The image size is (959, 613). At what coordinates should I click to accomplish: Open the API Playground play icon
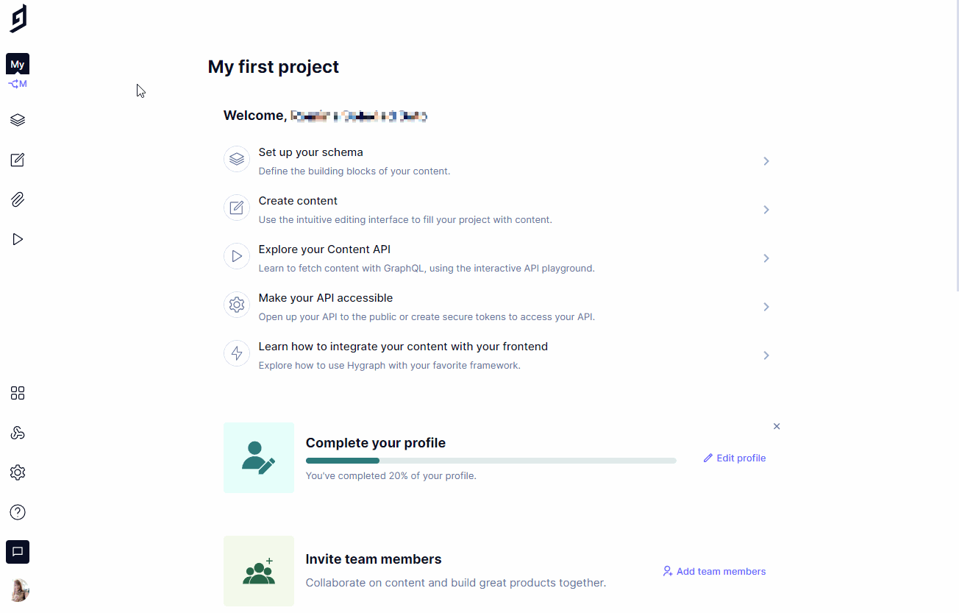pyautogui.click(x=18, y=239)
